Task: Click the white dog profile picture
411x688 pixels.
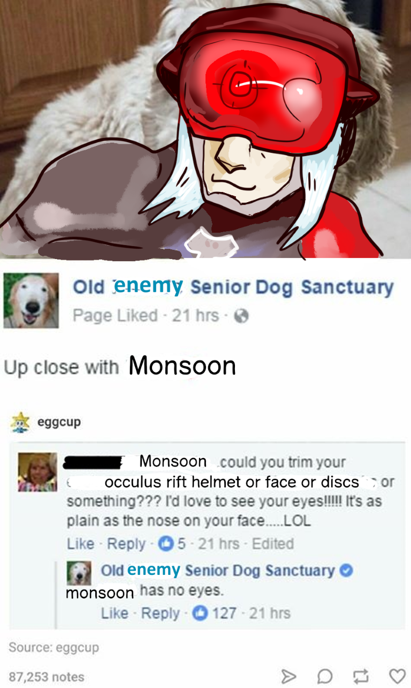Action: 31,300
